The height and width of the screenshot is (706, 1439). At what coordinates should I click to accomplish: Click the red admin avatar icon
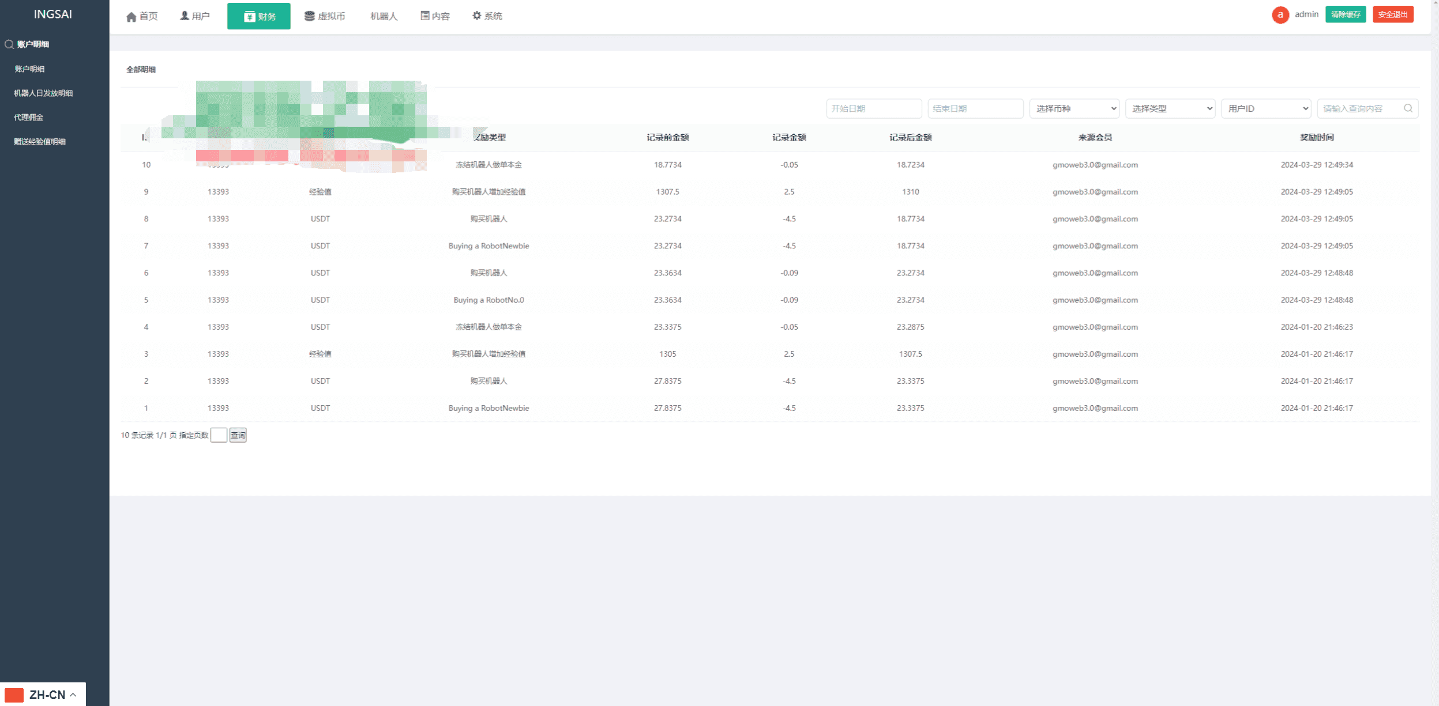coord(1280,15)
